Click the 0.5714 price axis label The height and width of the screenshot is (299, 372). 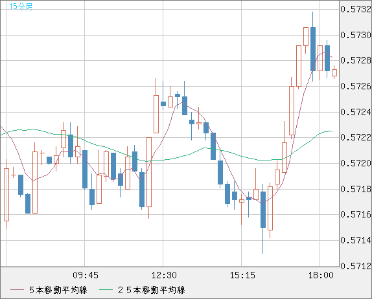[356, 240]
